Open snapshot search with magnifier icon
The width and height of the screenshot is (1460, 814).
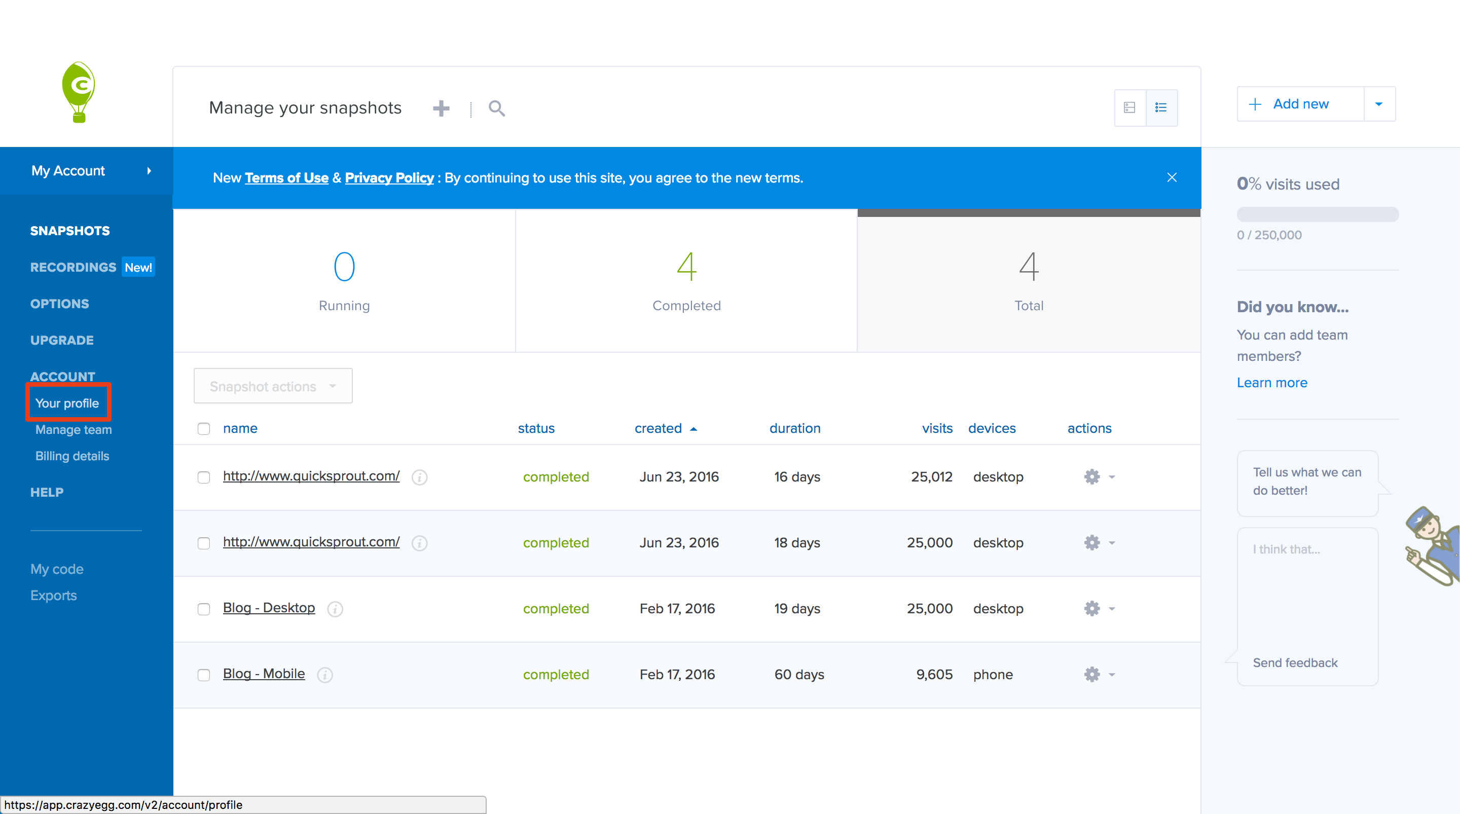[496, 107]
